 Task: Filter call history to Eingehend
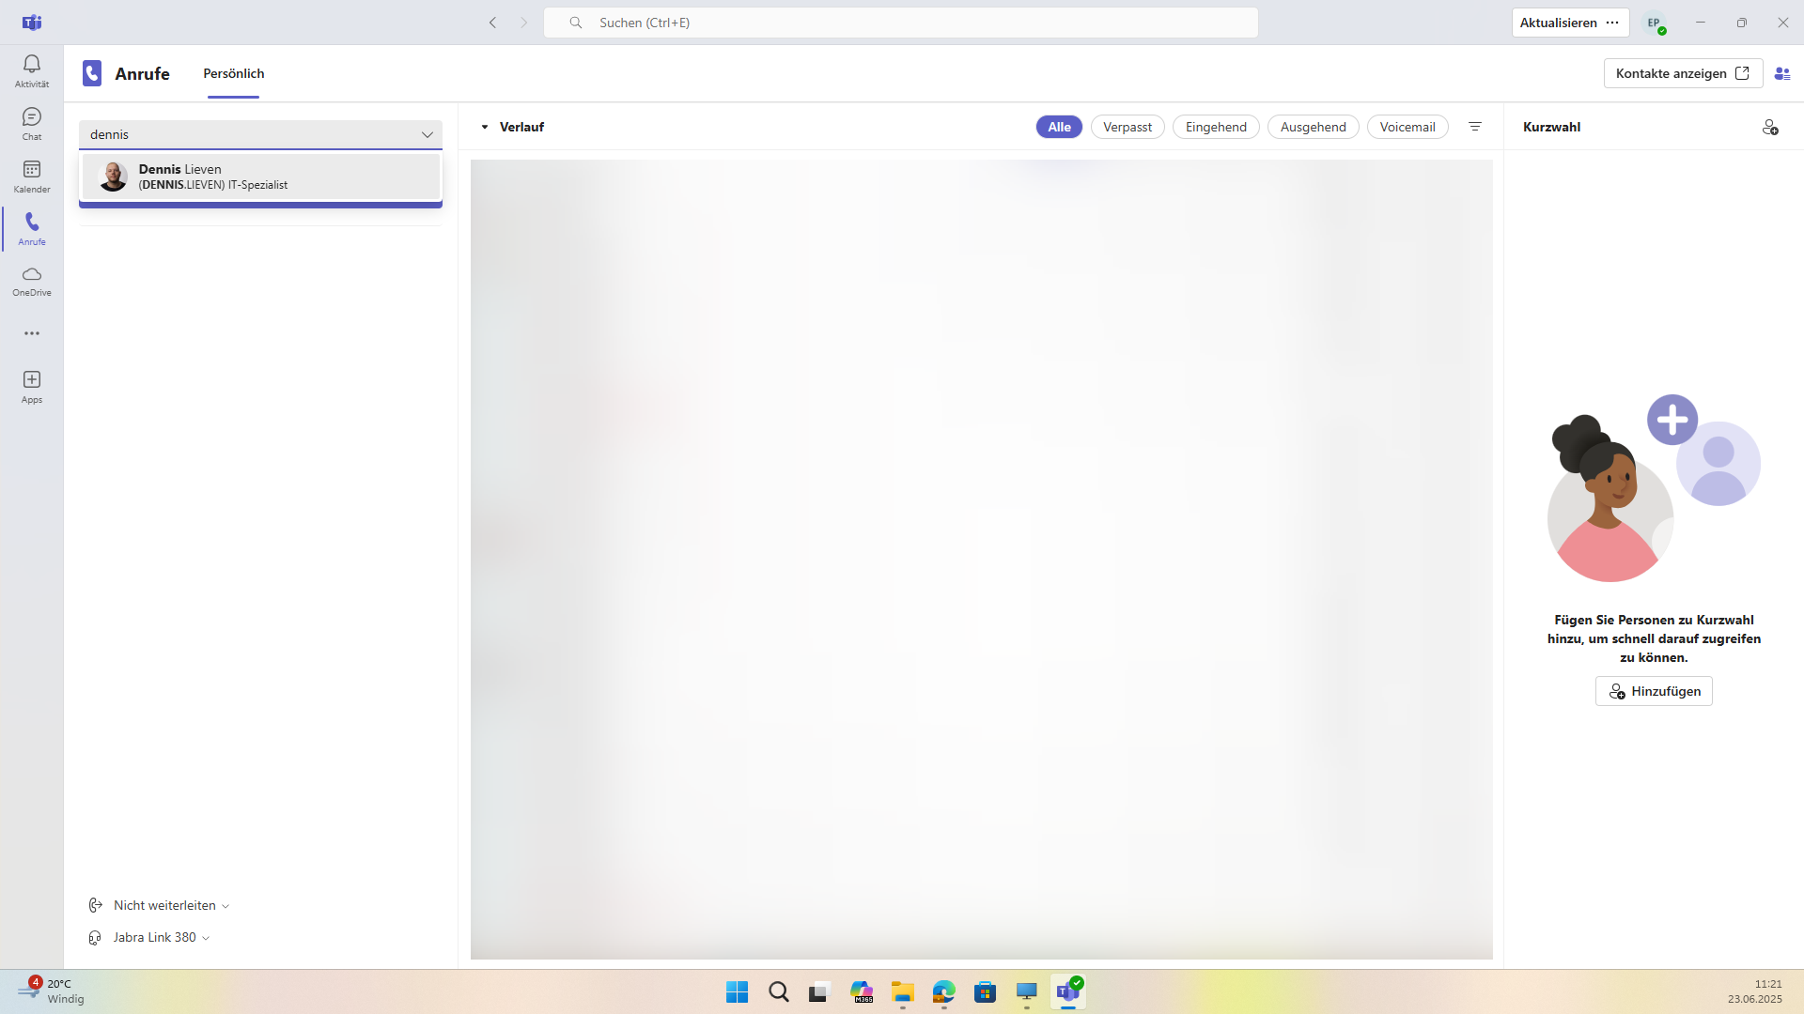(1215, 127)
